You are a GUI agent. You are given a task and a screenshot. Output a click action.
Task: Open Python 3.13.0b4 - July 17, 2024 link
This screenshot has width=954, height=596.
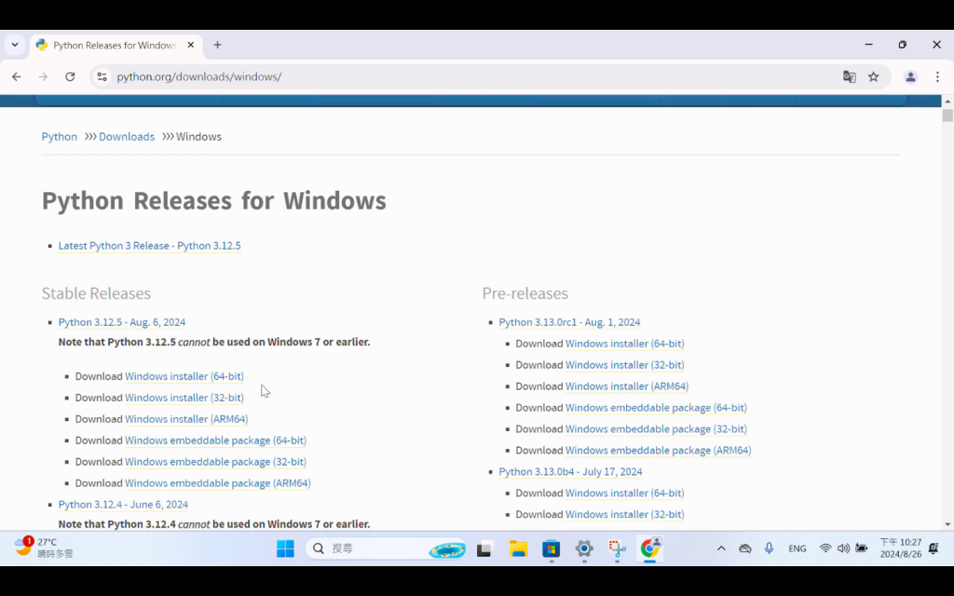[x=570, y=471]
